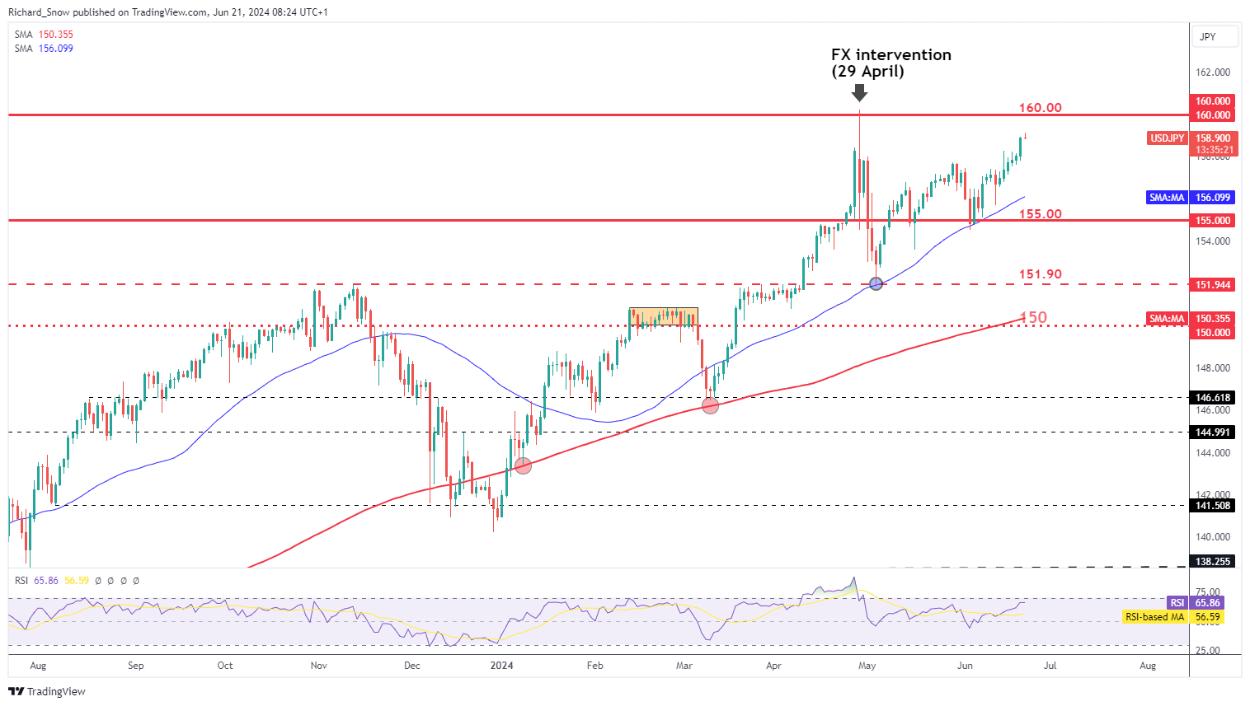Viewport: 1250px width, 706px height.
Task: Click the orange consolidation rectangle in February
Action: click(663, 316)
